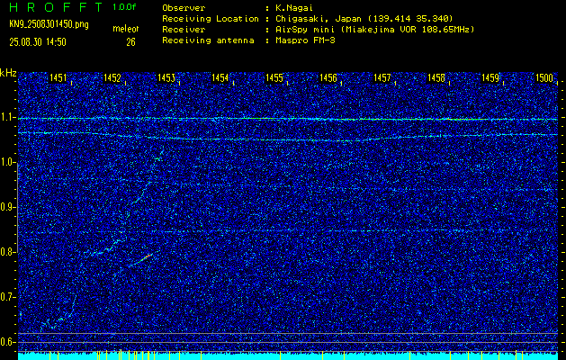The height and width of the screenshot is (360, 566).
Task: Click the 1454 time marker
Action: click(x=220, y=77)
